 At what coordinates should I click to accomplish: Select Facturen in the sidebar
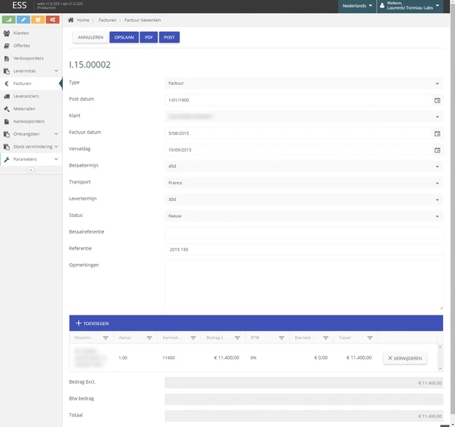31,83
